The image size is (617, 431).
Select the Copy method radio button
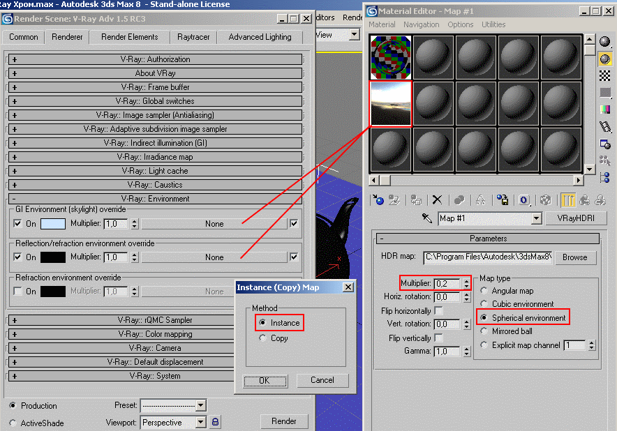coord(263,338)
